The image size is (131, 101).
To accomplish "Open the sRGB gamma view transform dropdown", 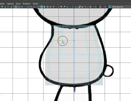I will tap(121, 7).
